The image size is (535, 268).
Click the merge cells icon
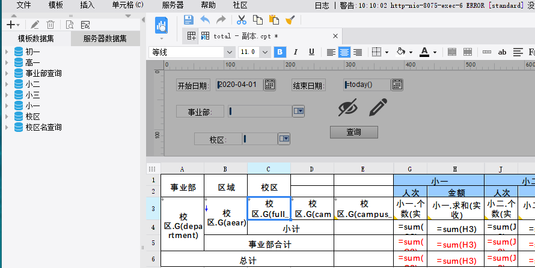[452, 52]
